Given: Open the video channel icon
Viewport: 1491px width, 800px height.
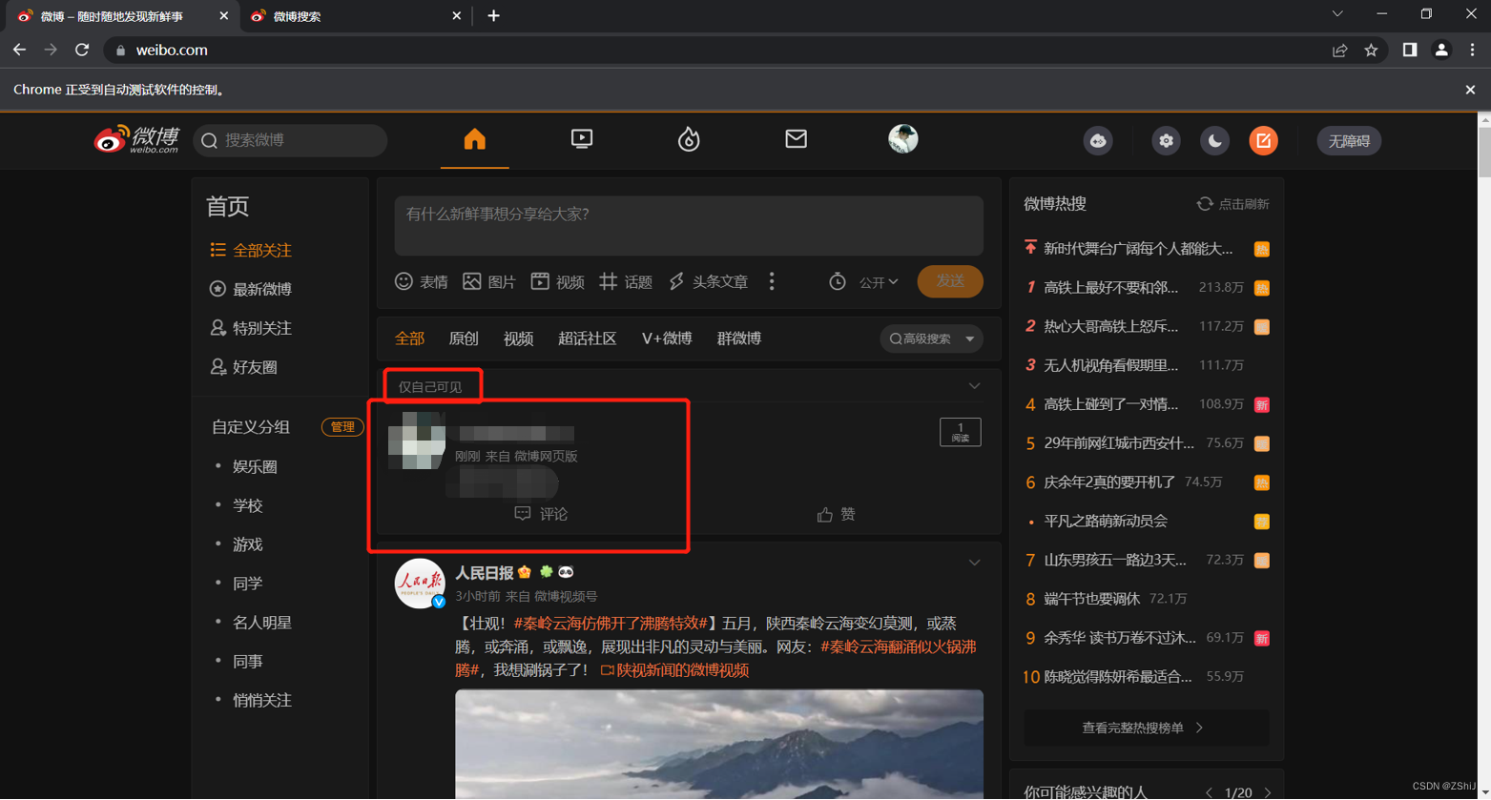Looking at the screenshot, I should point(582,139).
